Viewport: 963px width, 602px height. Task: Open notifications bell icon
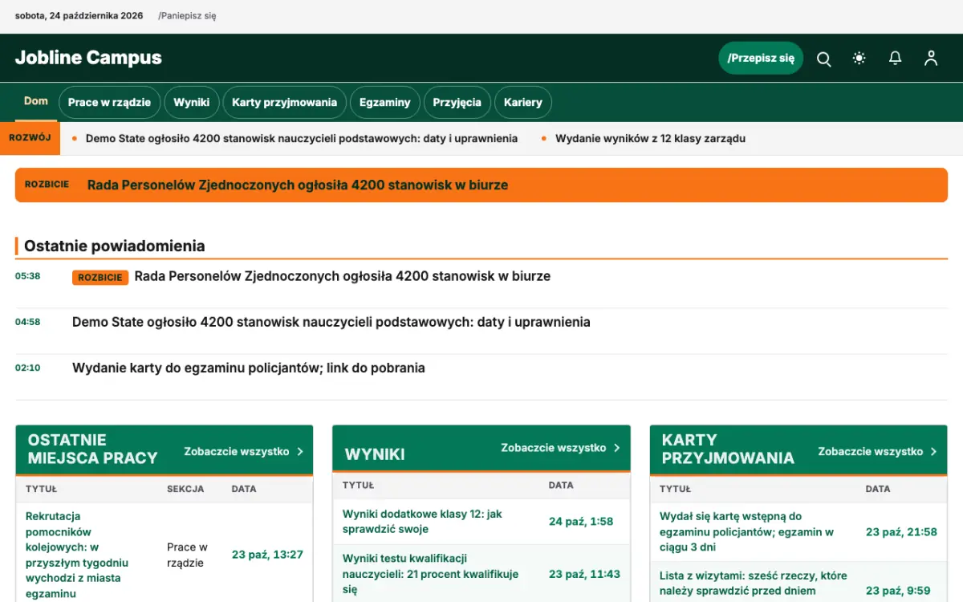tap(895, 59)
